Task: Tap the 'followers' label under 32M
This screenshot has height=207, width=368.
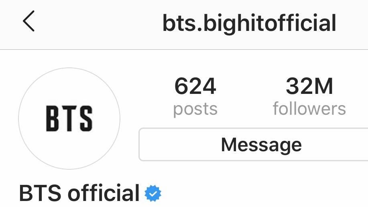Action: click(x=309, y=108)
